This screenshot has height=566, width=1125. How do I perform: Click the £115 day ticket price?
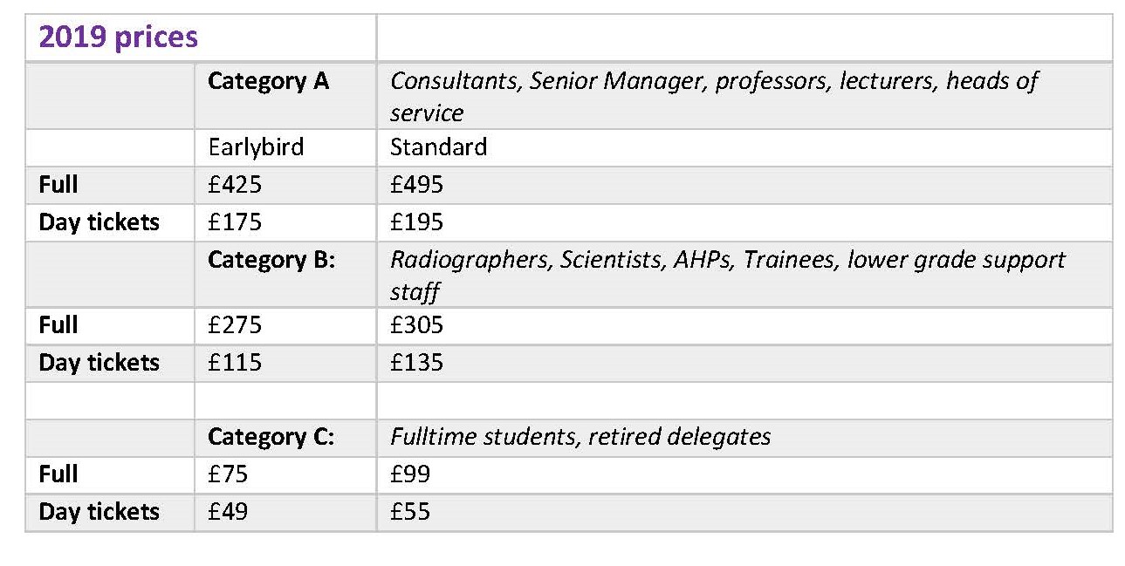point(235,362)
